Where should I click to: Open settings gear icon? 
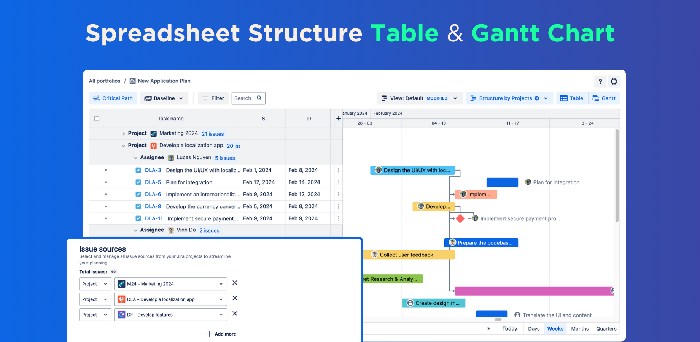(614, 81)
